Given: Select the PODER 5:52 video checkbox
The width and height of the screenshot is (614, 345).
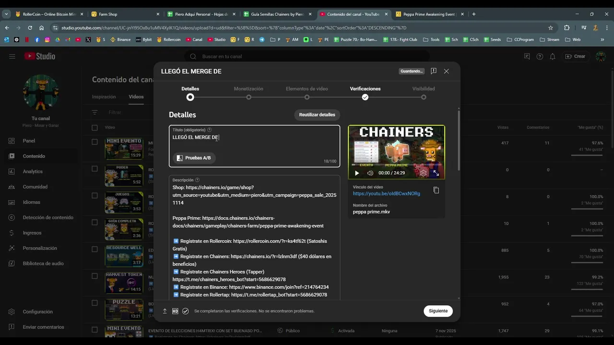Looking at the screenshot, I should click(x=94, y=169).
